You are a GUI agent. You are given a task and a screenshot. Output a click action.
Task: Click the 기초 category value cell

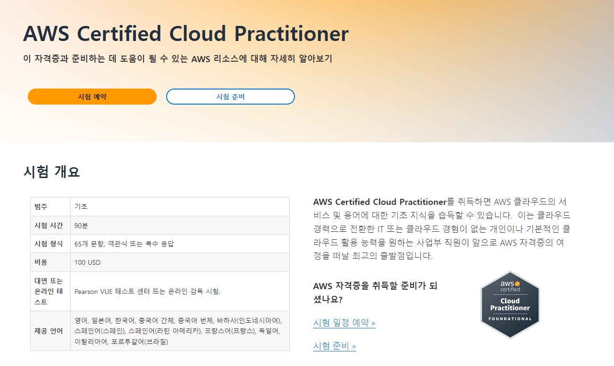(180, 207)
